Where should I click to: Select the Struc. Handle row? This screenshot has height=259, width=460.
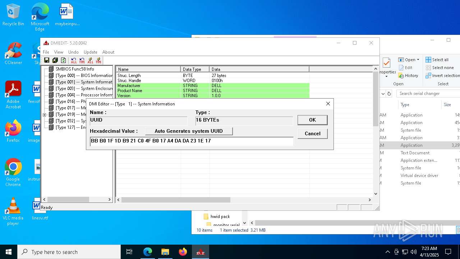(x=213, y=81)
